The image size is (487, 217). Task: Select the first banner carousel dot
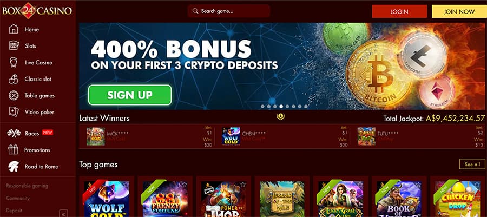pos(263,107)
